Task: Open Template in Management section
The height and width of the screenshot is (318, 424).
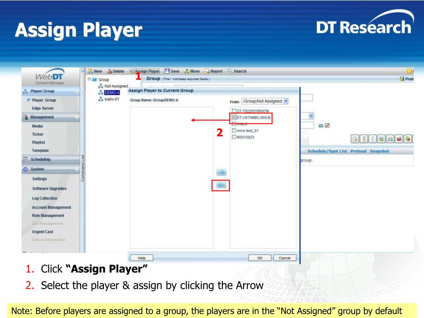Action: tap(40, 150)
